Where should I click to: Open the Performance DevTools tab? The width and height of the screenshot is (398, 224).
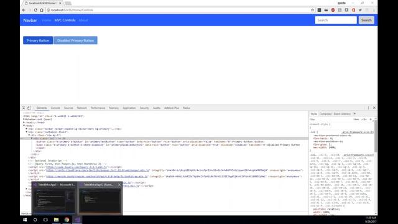(98, 108)
